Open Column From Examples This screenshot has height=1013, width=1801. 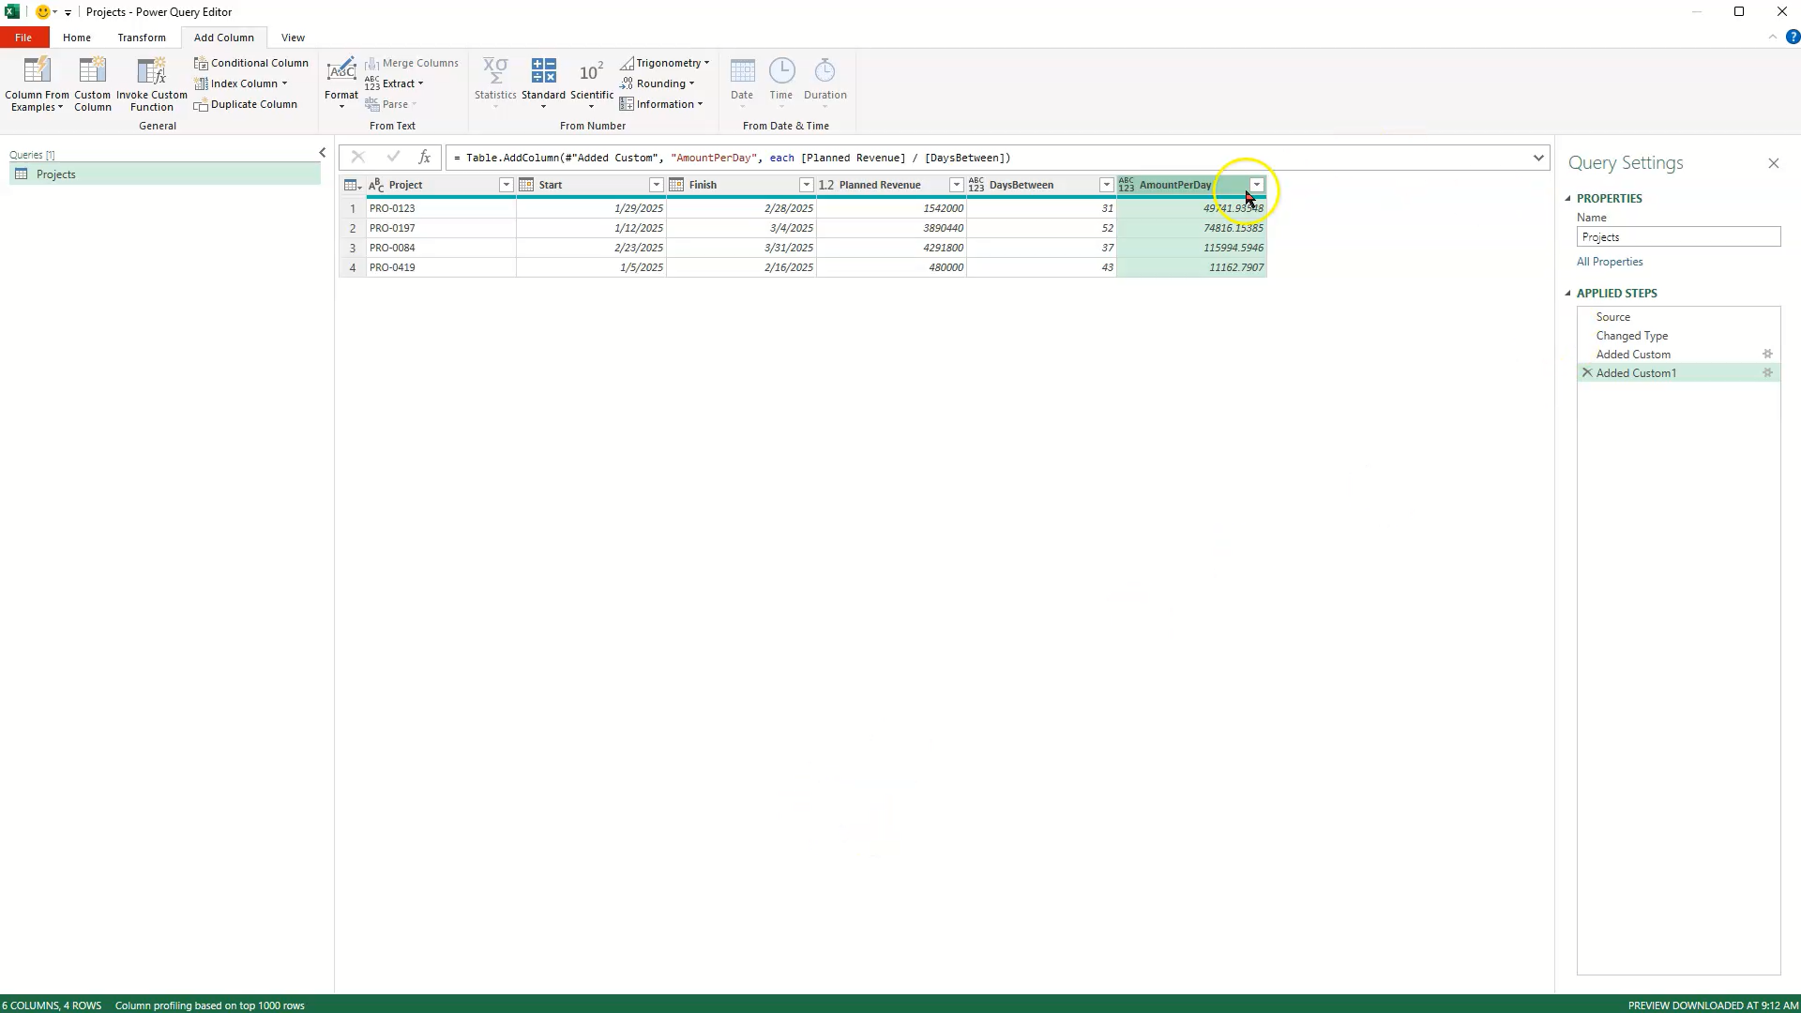(x=37, y=83)
